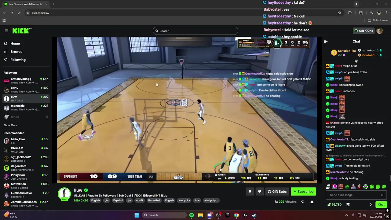
Task: Open emote picker in message box
Action: click(x=382, y=195)
